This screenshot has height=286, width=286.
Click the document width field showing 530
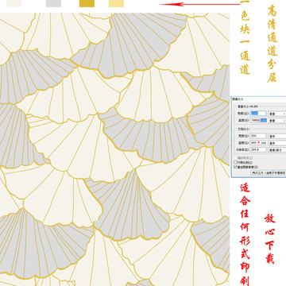click(258, 136)
